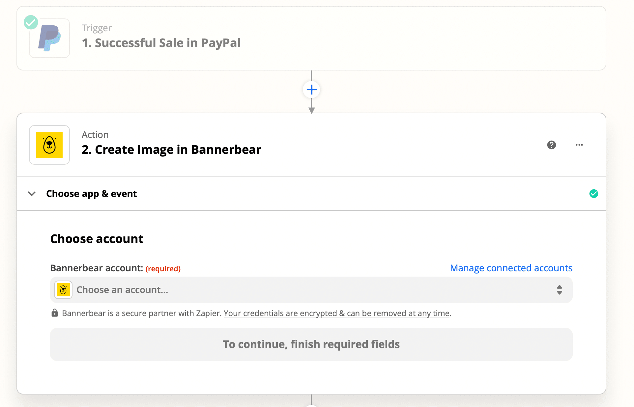Click the Choose account heading
This screenshot has height=407, width=634.
coord(97,238)
